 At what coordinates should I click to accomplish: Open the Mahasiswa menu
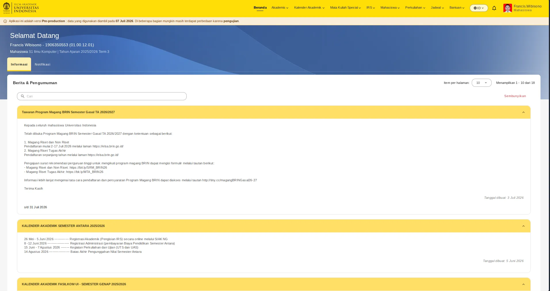(390, 8)
